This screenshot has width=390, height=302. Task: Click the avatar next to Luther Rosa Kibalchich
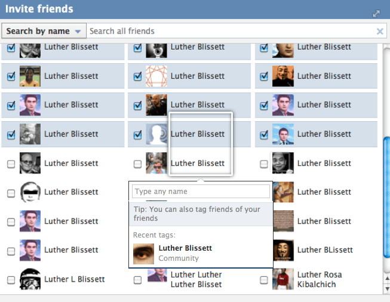tap(283, 279)
